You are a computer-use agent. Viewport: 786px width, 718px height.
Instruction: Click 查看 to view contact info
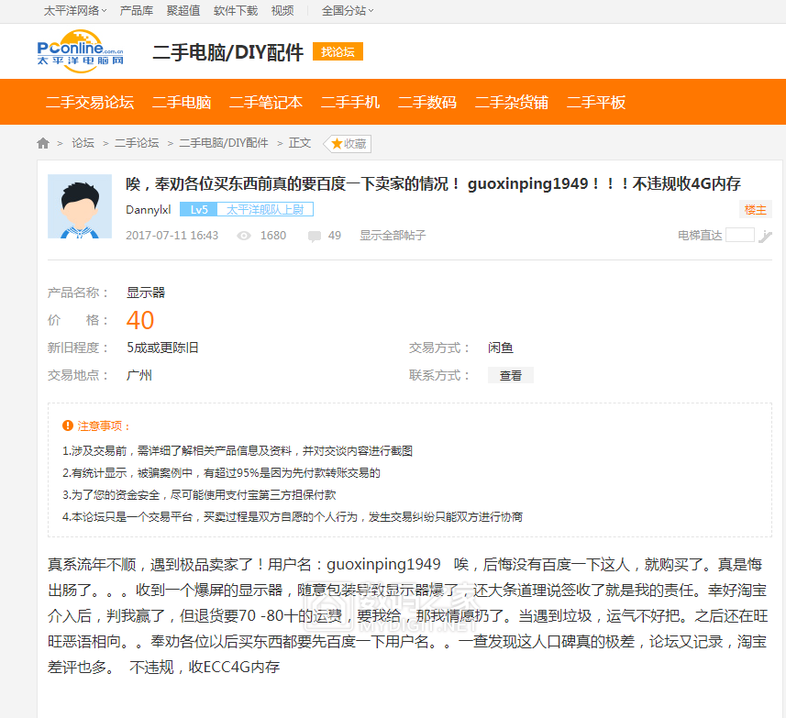(510, 375)
